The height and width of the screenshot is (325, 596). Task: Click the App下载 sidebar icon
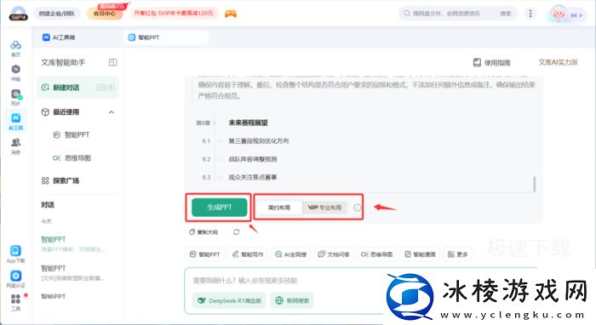(15, 254)
